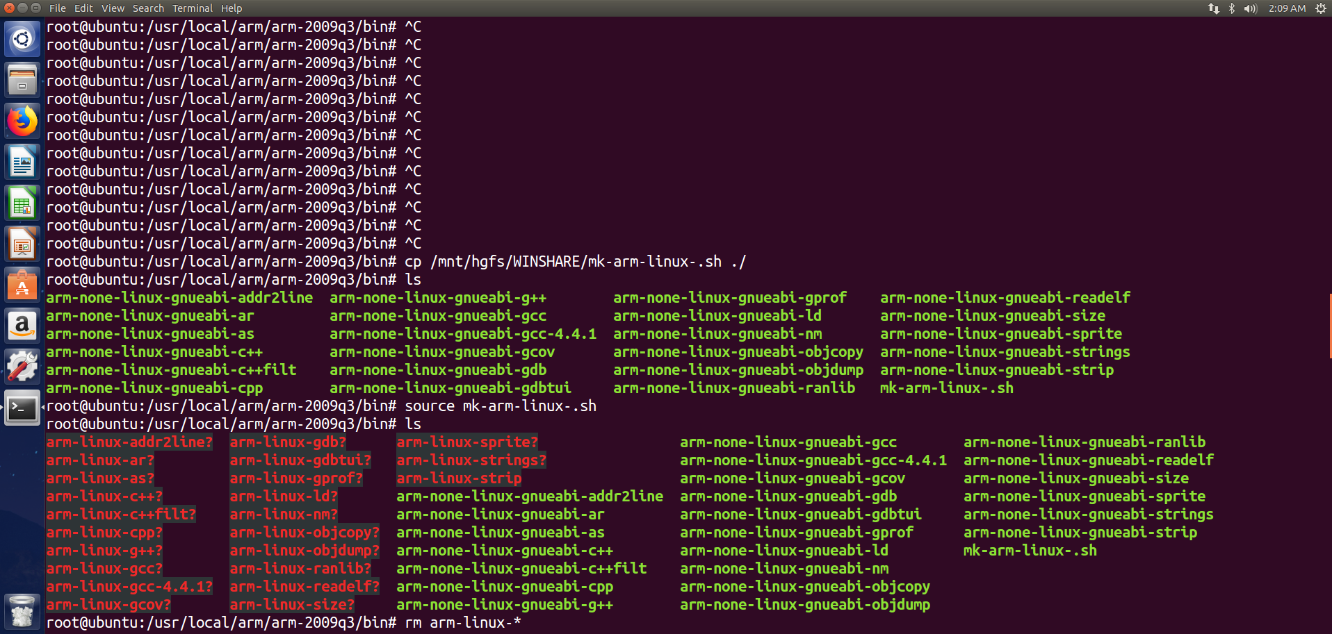
Task: Open the Edit menu
Action: (x=83, y=8)
